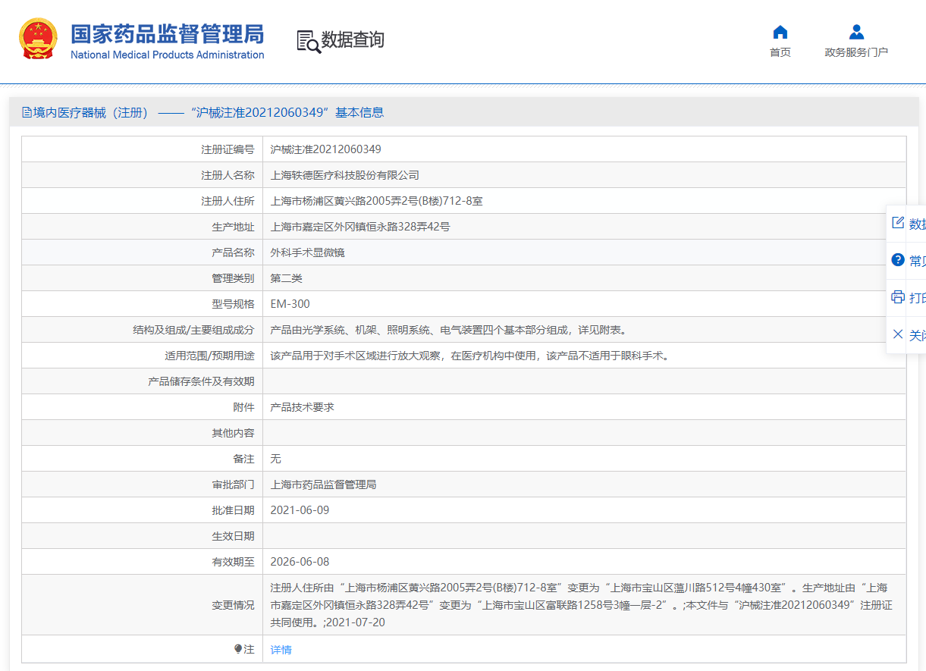This screenshot has height=671, width=926.
Task: Open the 政务服务门户 user icon
Action: click(856, 32)
